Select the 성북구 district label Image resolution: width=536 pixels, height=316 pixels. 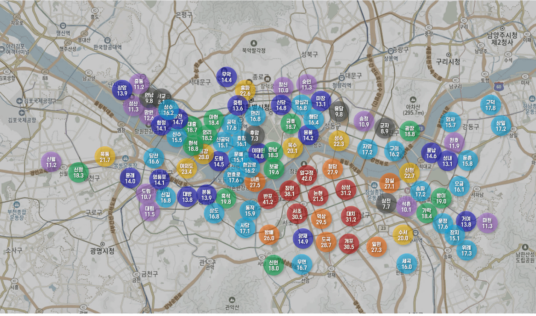click(309, 54)
